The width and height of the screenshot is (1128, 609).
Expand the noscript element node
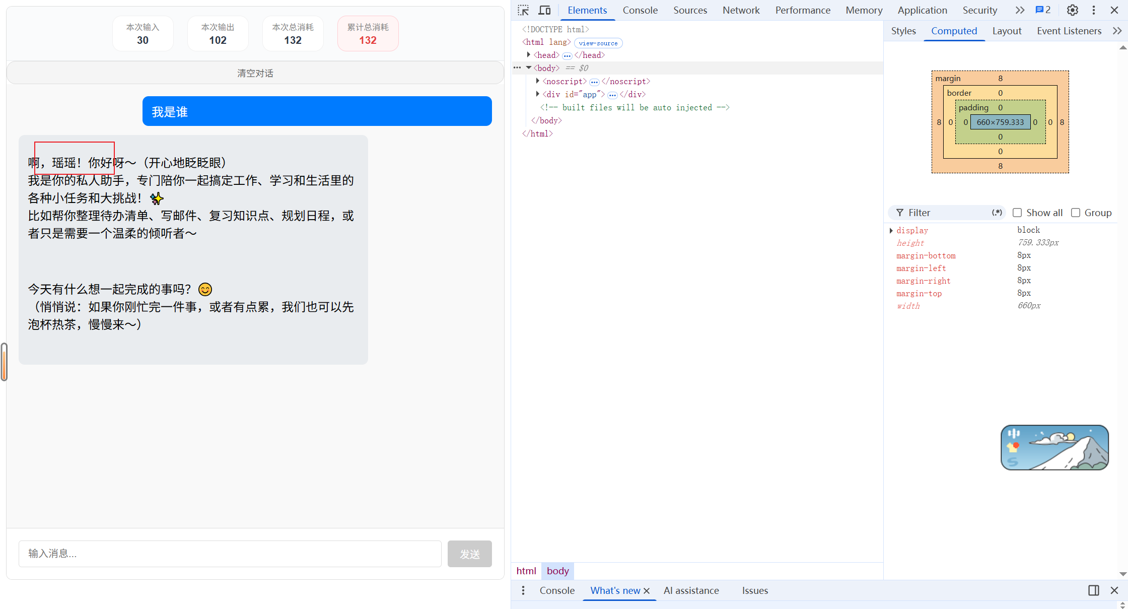coord(538,81)
